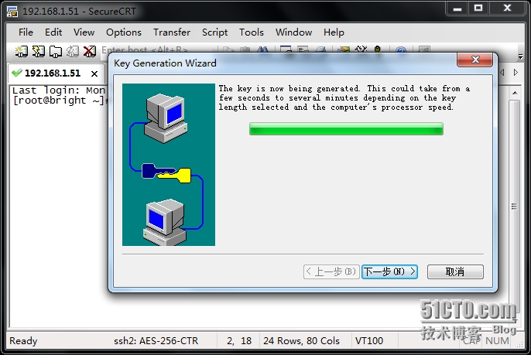Click the session tab scroll-left arrow
The width and height of the screenshot is (531, 355).
(502, 72)
